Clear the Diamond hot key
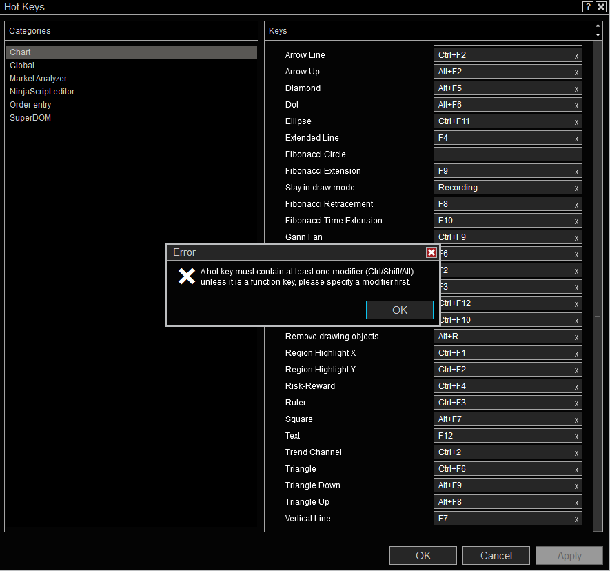This screenshot has height=571, width=610. (x=576, y=89)
